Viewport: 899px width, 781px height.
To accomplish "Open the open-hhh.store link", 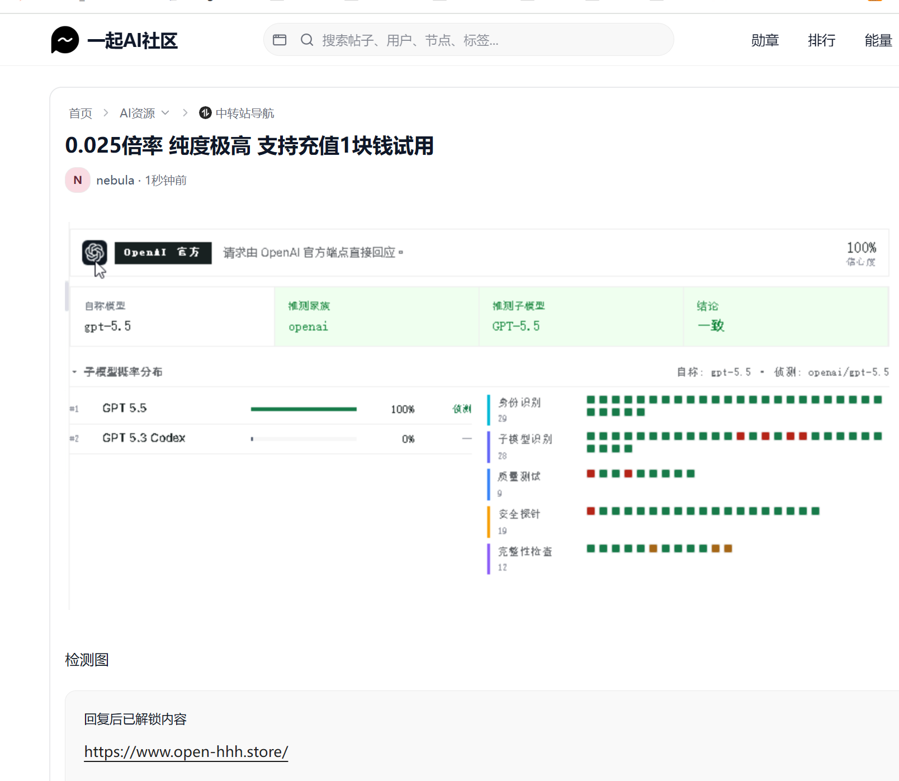I will click(186, 752).
